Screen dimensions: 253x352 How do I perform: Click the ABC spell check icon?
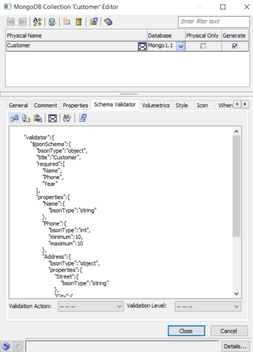click(67, 118)
